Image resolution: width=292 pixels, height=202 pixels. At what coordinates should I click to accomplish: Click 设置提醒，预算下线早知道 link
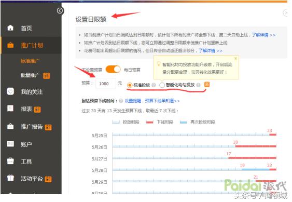pyautogui.click(x=152, y=101)
